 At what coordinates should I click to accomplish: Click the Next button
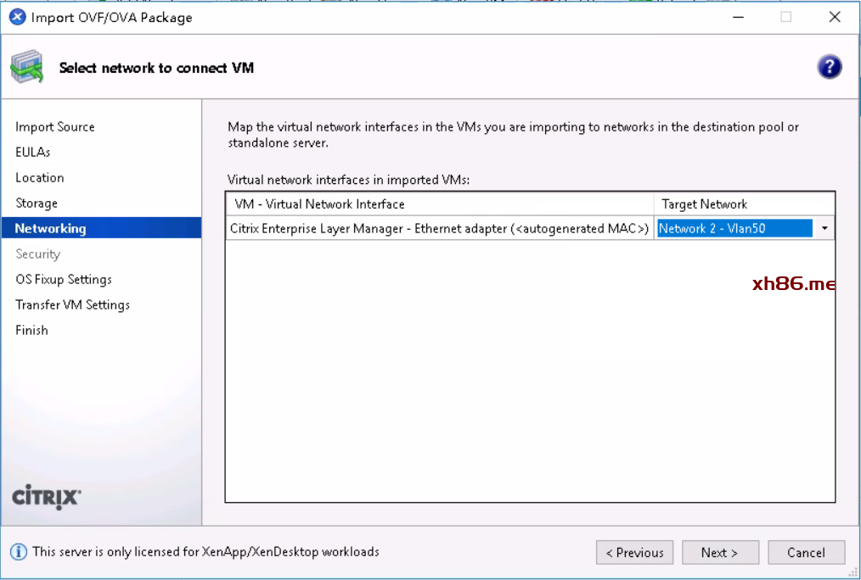click(719, 553)
